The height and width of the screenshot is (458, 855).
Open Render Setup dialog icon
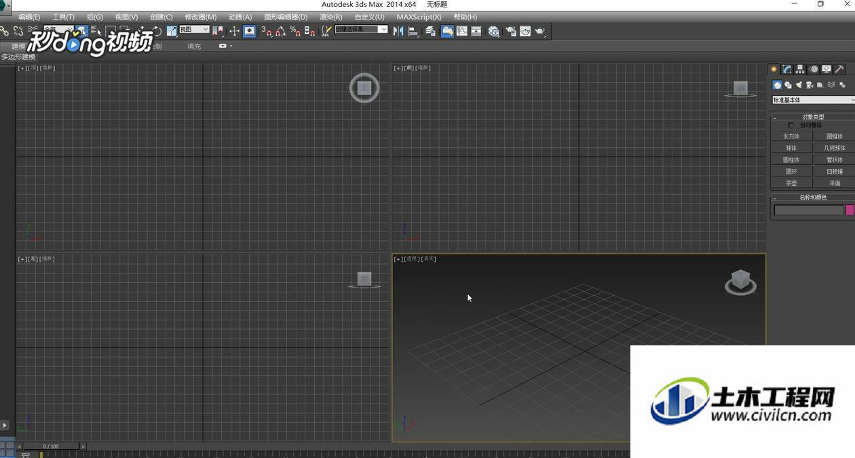510,31
